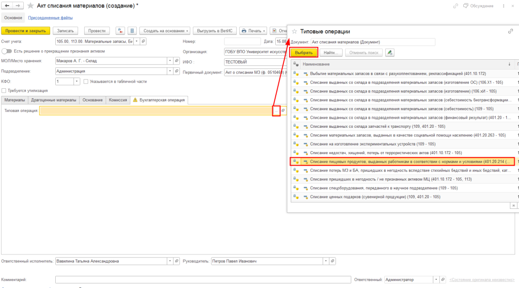Screen dimensions: 519x288
Task: Expand МОЛ/Место хранения dropdown arrow
Action: [x=169, y=61]
